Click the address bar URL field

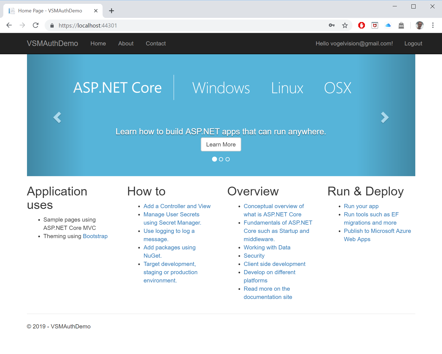tap(187, 26)
